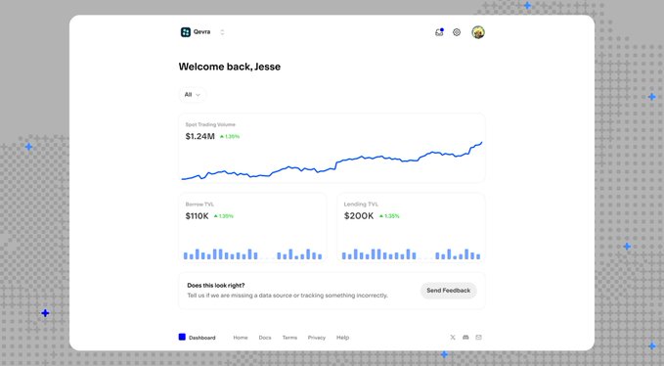This screenshot has width=664, height=366.
Task: Click the Qevra logo icon
Action: 186,32
